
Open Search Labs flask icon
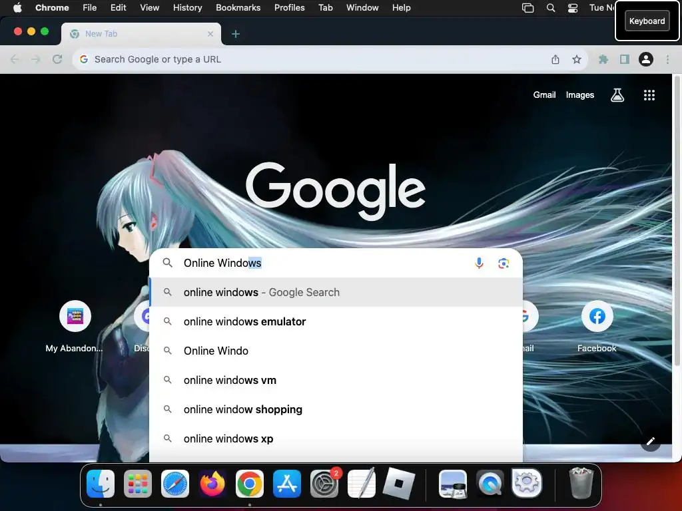(617, 94)
